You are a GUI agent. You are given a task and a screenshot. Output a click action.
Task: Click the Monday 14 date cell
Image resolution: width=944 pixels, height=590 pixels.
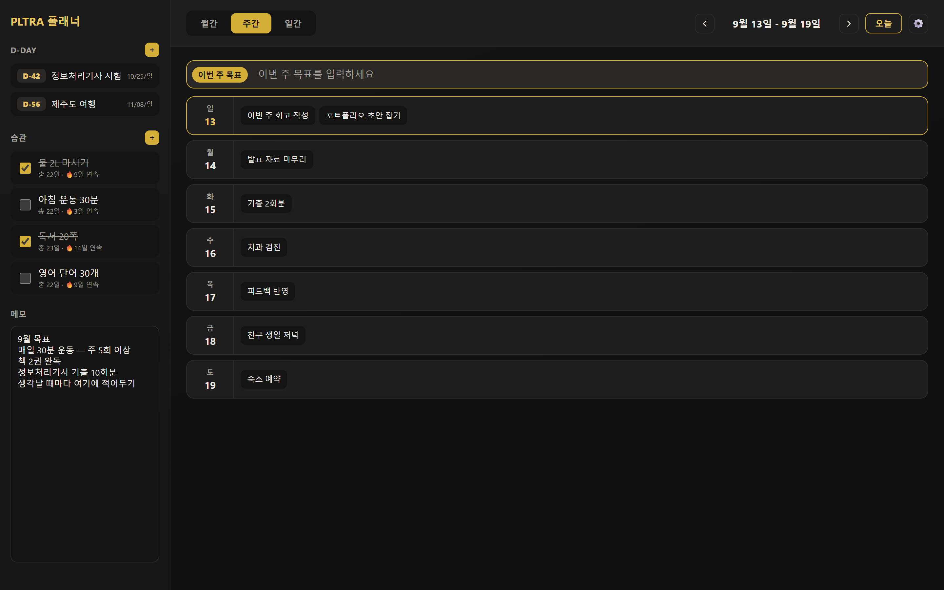pyautogui.click(x=210, y=160)
